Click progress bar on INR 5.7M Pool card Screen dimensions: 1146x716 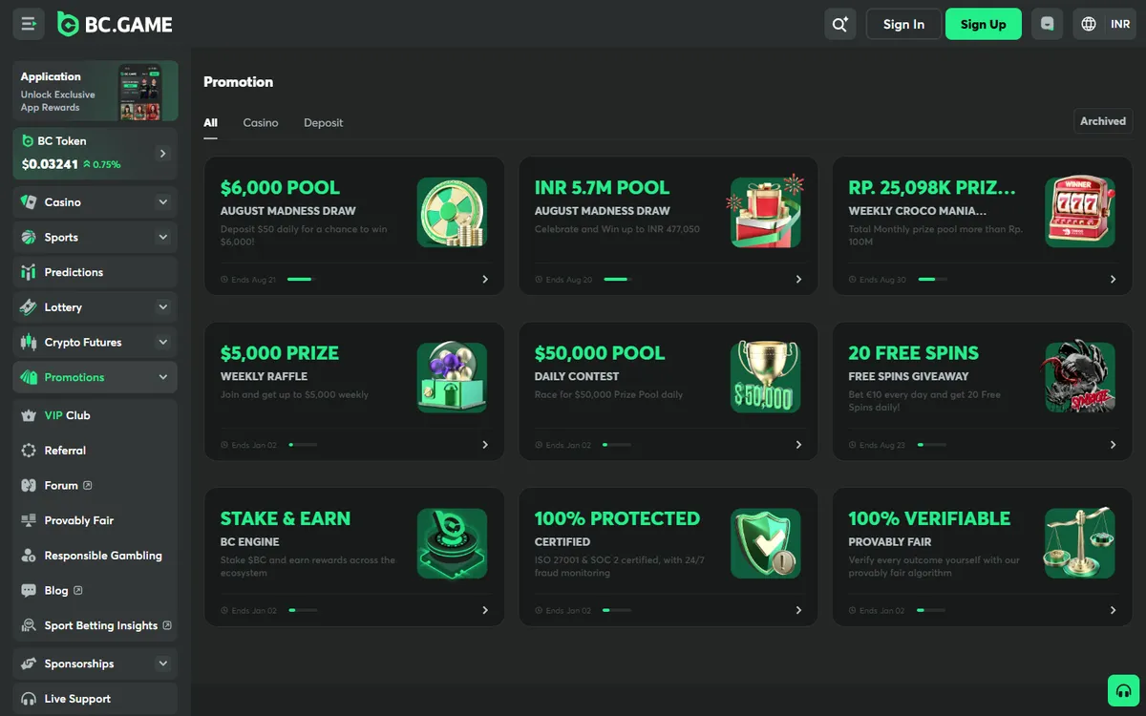pos(617,280)
